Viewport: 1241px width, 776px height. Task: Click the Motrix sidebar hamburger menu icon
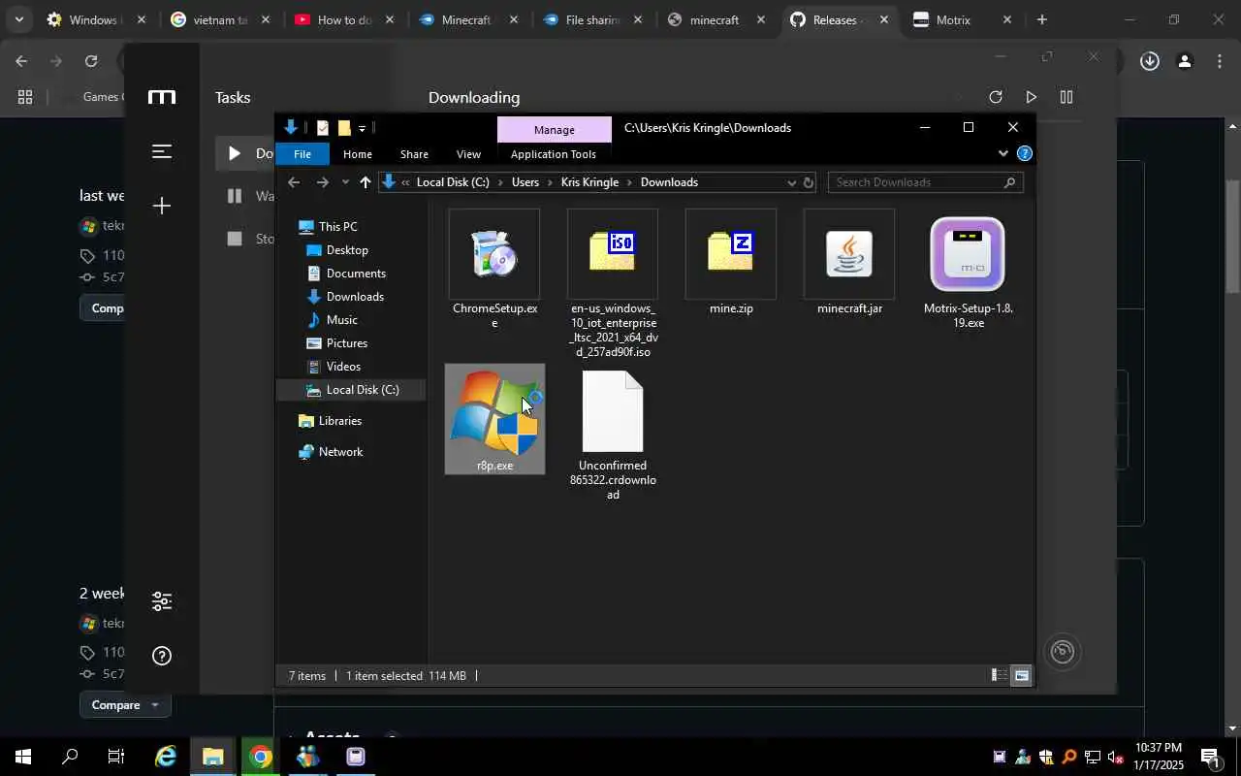point(162,151)
